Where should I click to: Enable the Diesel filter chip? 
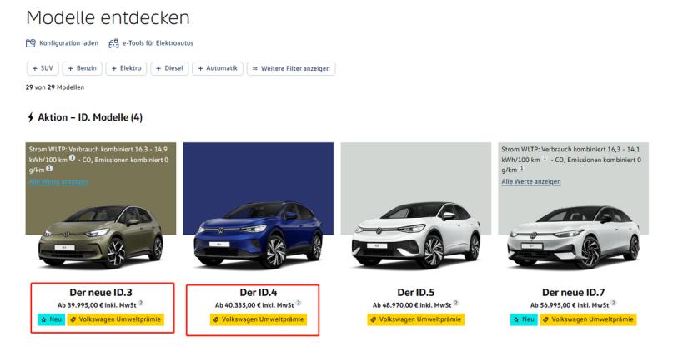click(x=169, y=68)
